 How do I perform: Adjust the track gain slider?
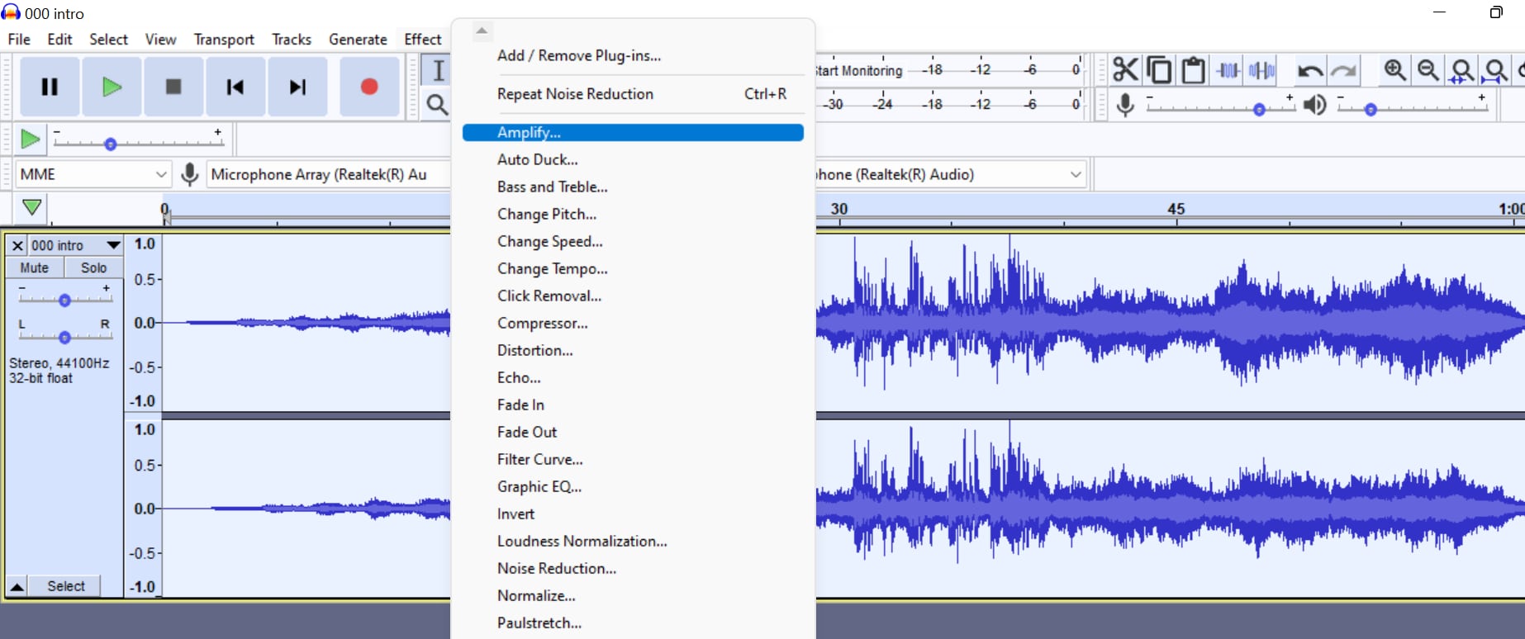[64, 300]
